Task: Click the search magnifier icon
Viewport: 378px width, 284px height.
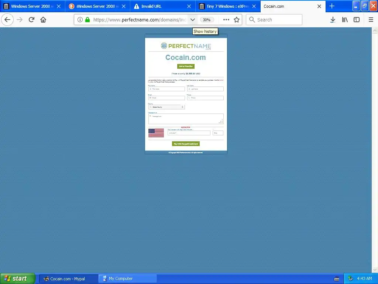Action: [x=252, y=20]
